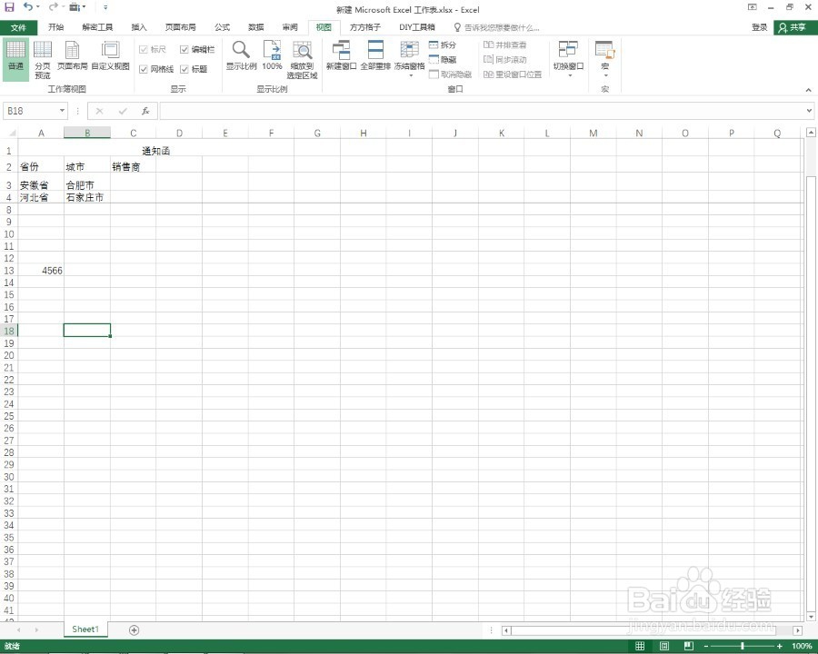The height and width of the screenshot is (654, 818).
Task: Open Ribbon Display Options button
Action: pos(752,7)
